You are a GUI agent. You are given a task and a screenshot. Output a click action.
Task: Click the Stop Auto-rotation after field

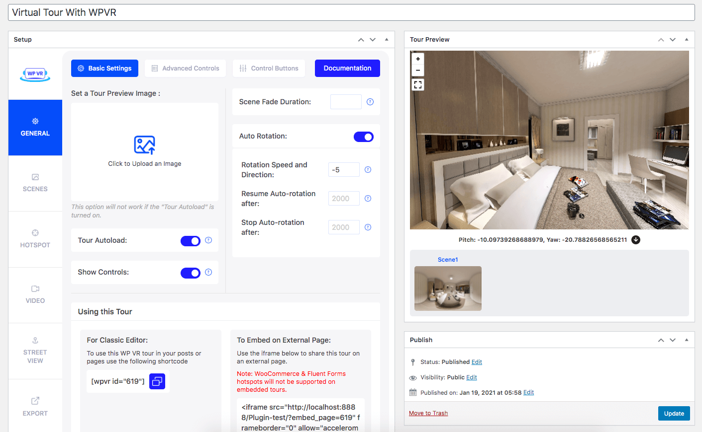pyautogui.click(x=344, y=227)
